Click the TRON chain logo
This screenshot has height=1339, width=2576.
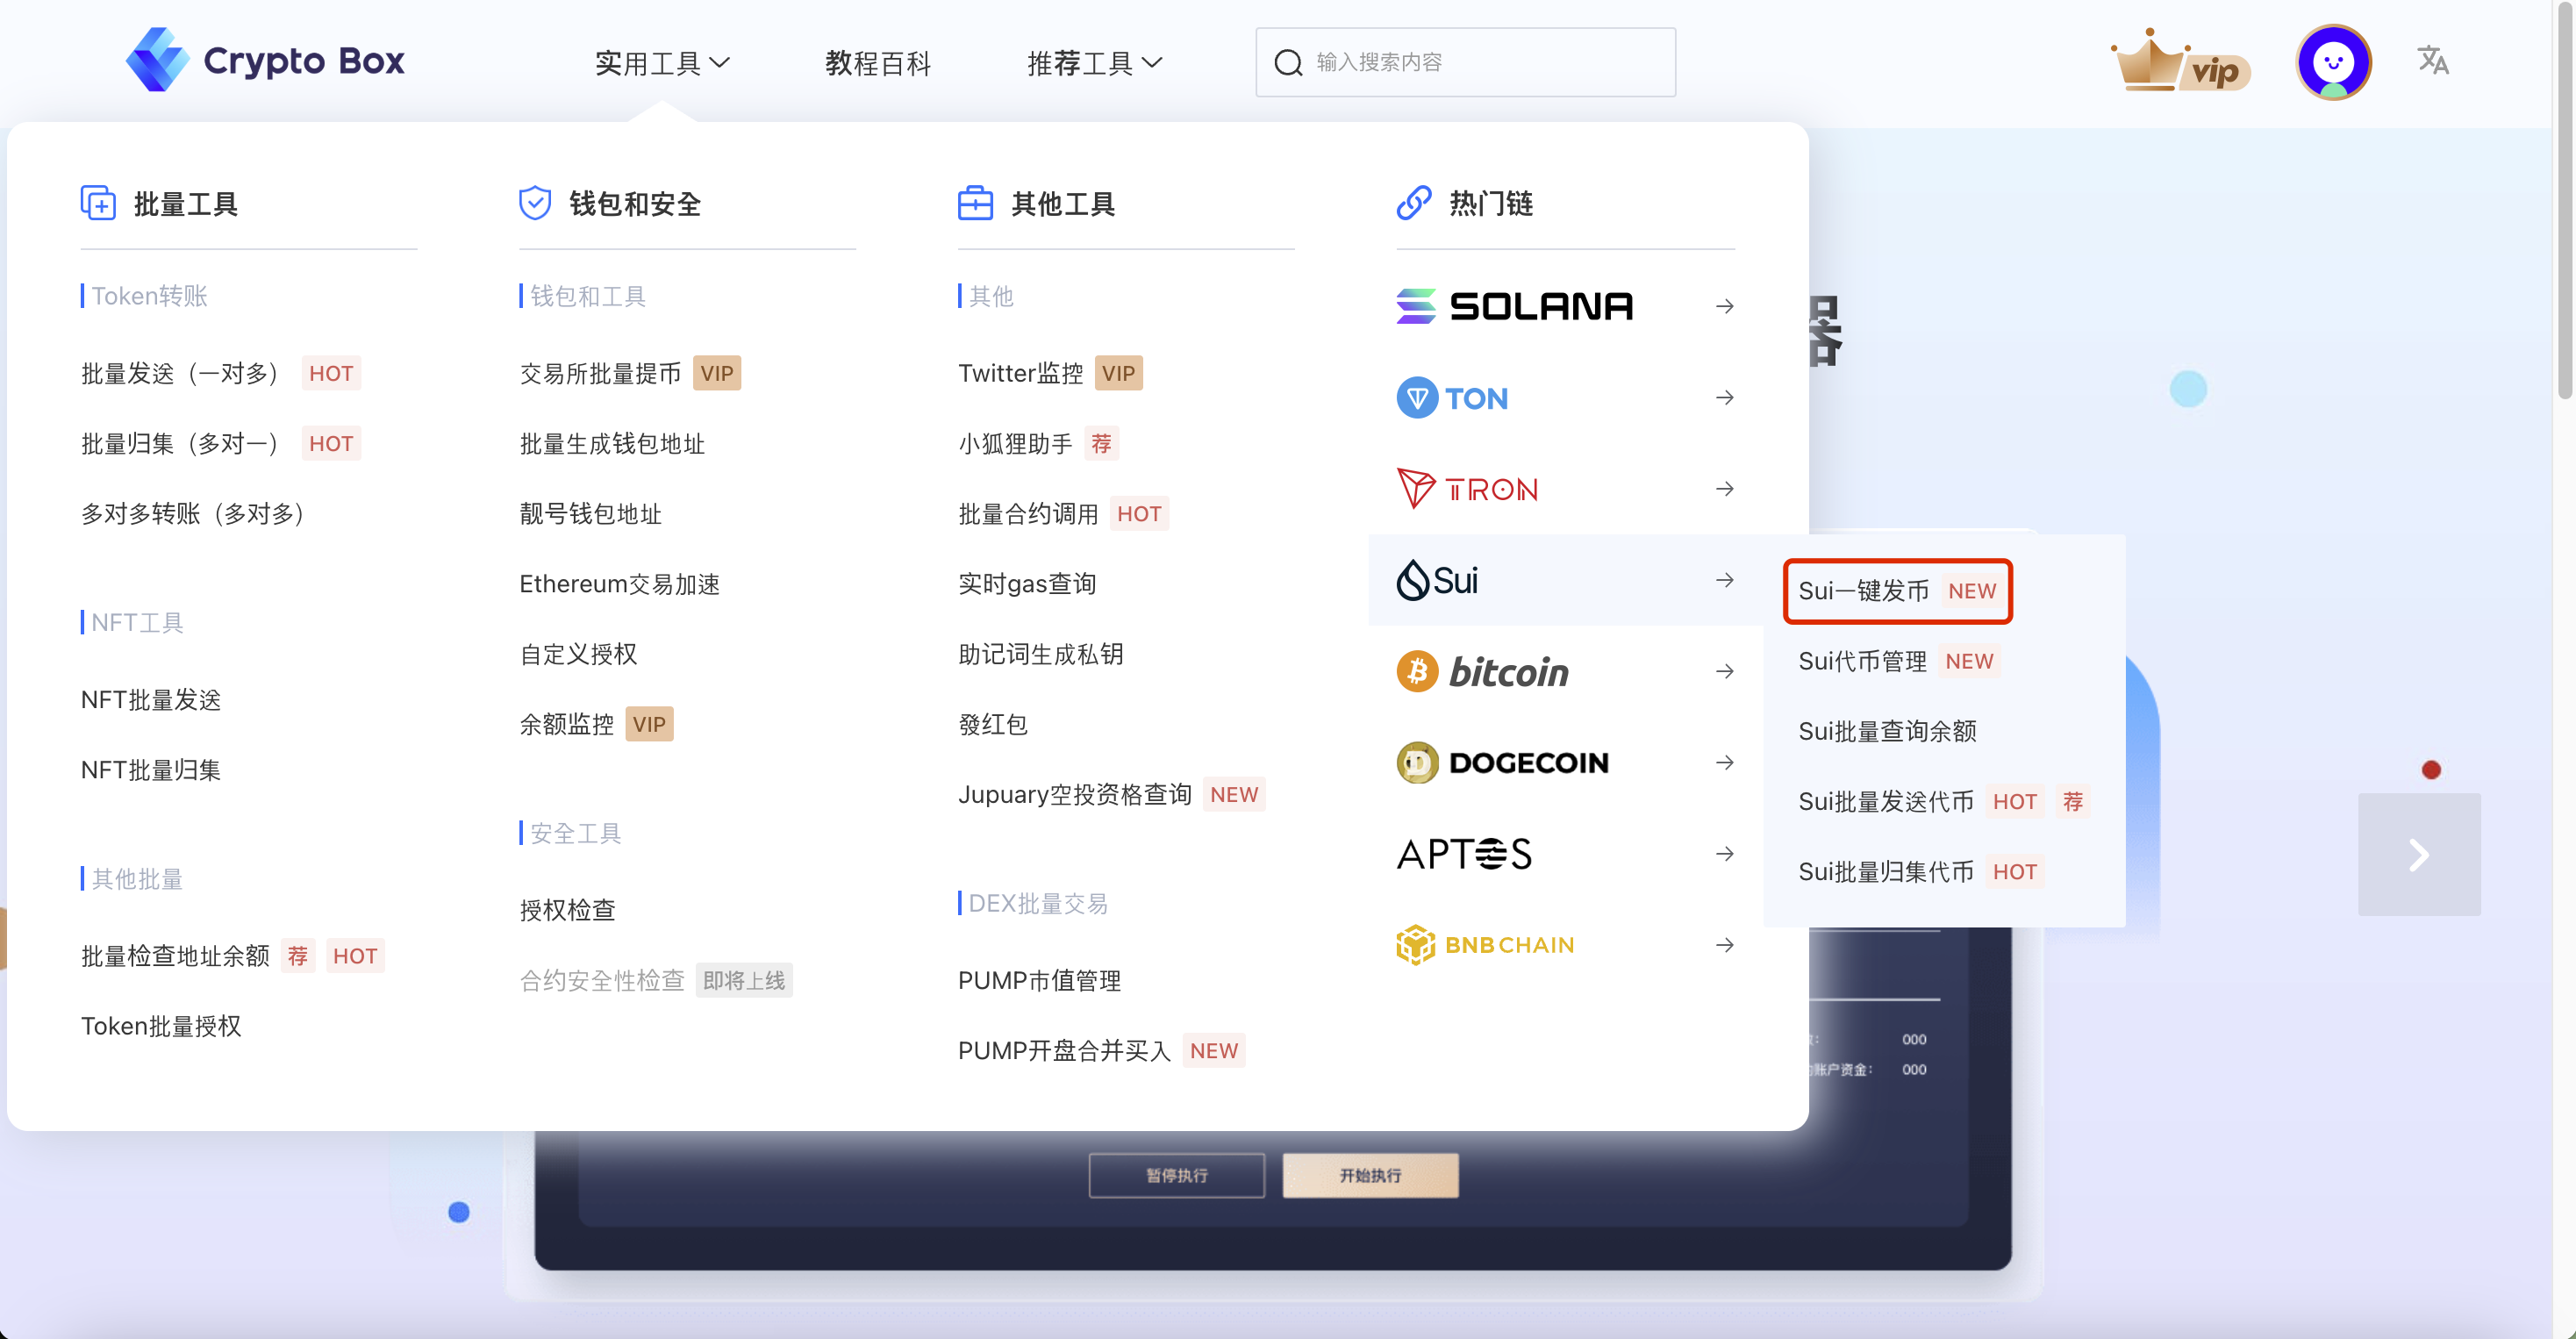1467,489
